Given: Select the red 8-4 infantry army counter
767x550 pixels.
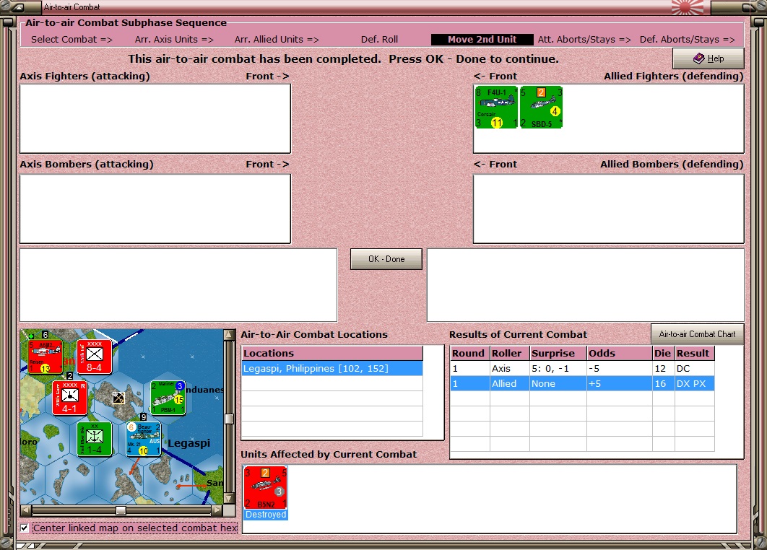Looking at the screenshot, I should (95, 357).
